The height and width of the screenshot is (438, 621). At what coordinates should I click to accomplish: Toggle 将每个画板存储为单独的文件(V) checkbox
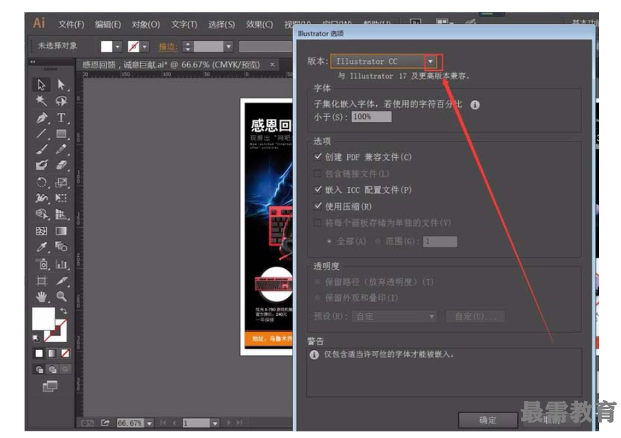coord(317,223)
